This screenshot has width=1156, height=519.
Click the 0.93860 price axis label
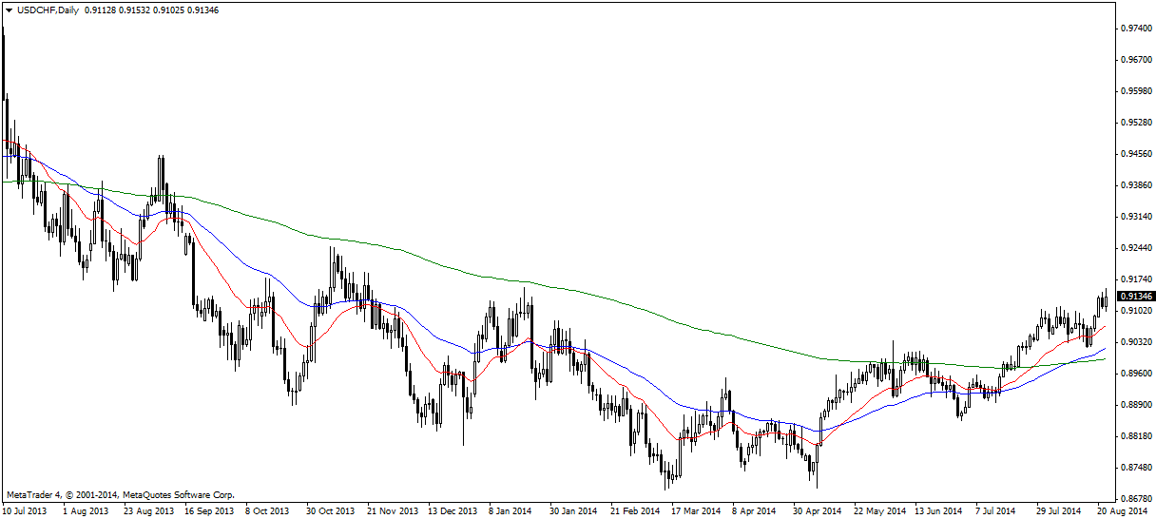(x=1133, y=185)
